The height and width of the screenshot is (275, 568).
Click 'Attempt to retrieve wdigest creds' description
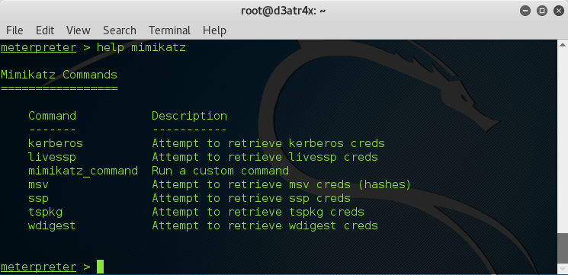(265, 225)
